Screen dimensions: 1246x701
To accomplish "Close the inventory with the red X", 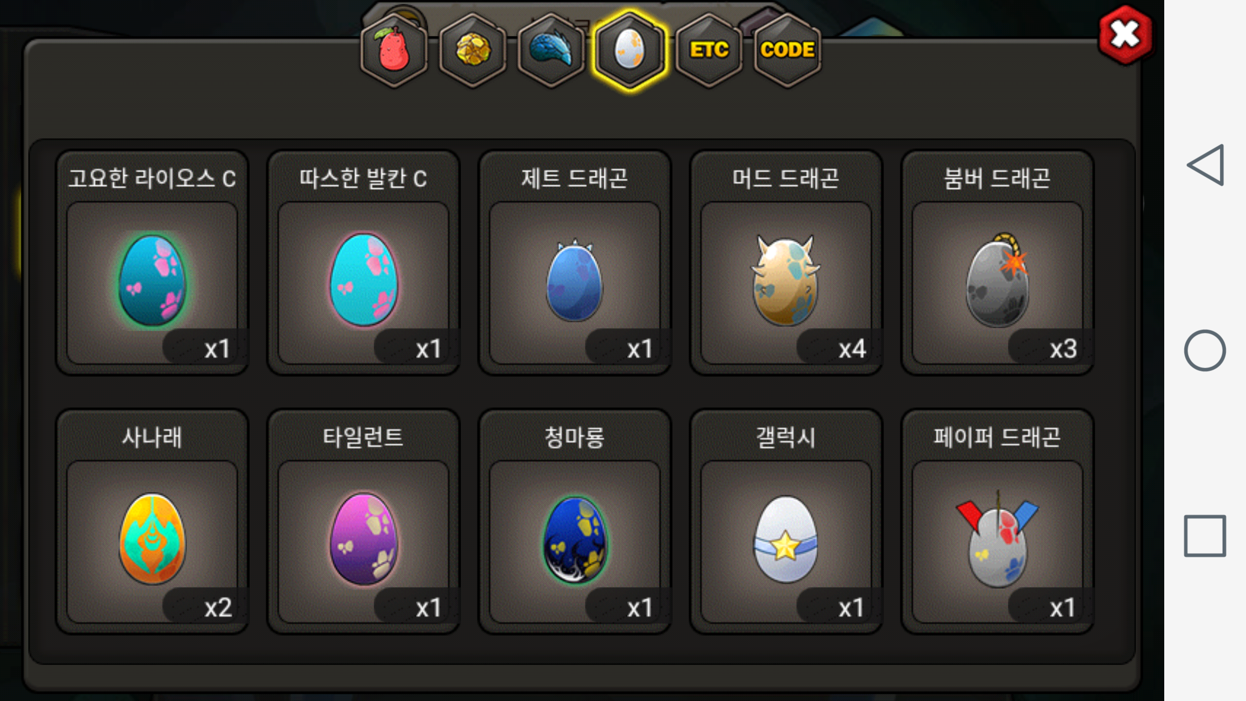I will point(1125,35).
